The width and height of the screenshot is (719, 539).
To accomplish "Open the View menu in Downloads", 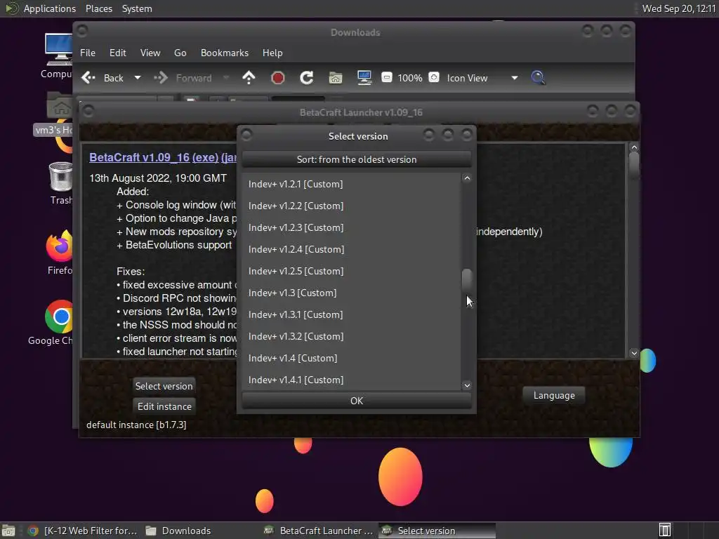I will [x=150, y=53].
